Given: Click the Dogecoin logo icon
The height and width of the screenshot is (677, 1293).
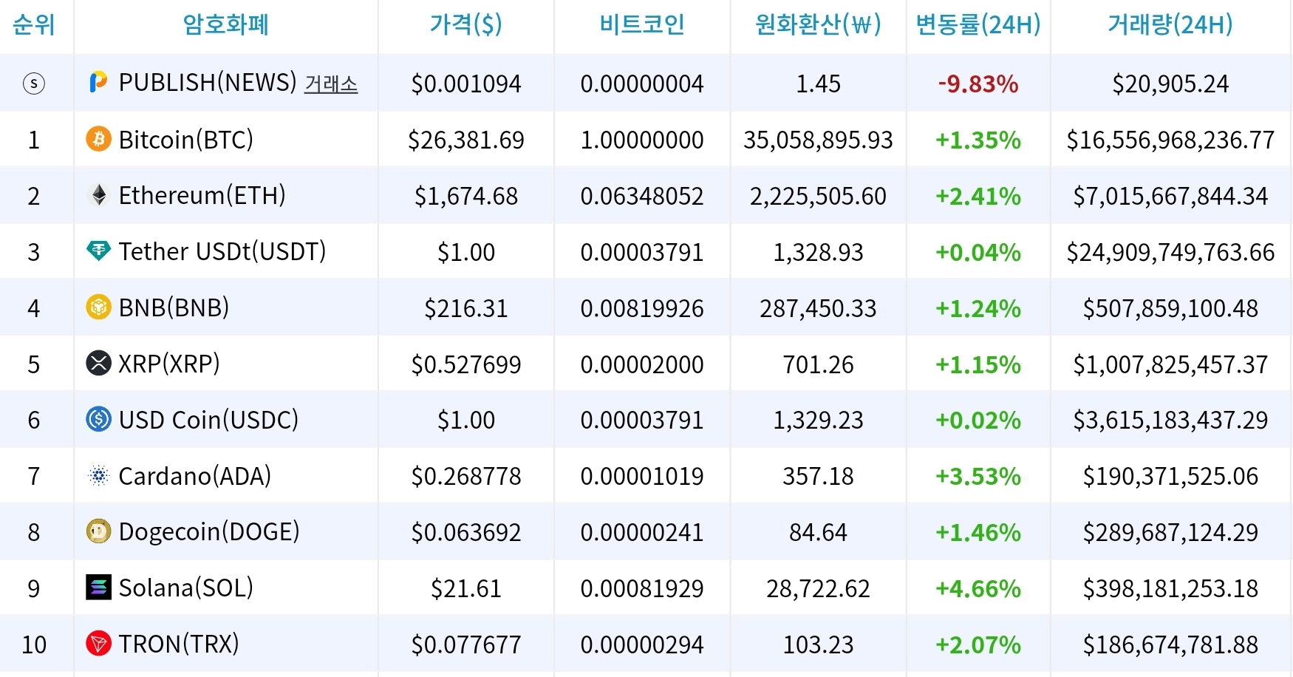Looking at the screenshot, I should (98, 531).
